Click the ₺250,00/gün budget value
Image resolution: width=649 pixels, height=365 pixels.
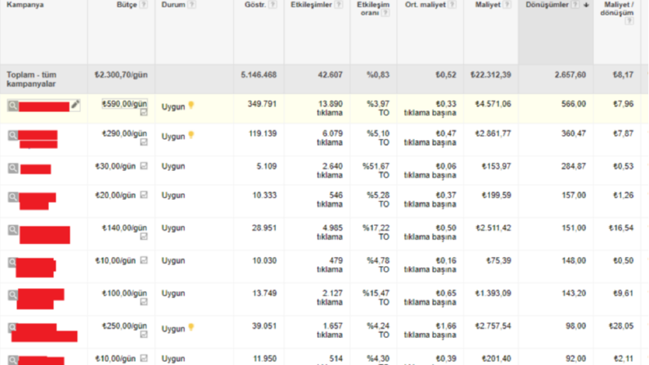point(124,326)
